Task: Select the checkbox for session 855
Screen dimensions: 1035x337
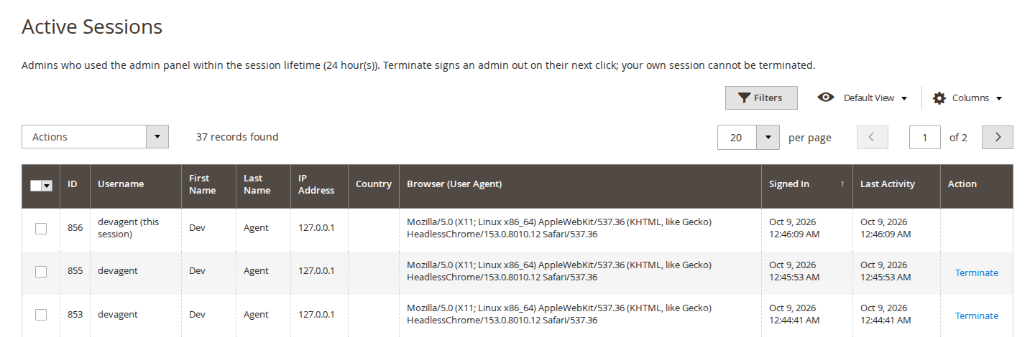Action: click(x=41, y=271)
